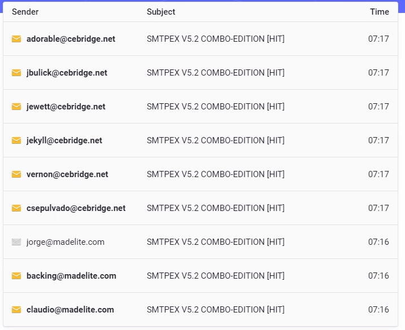Click the 07:16 time of claudio@madelite.com's email
Viewport: 405px width, 330px height.
[378, 310]
